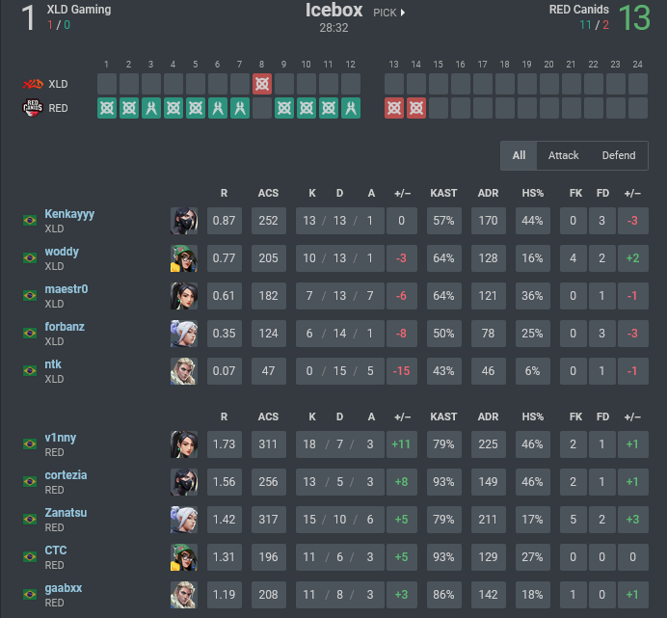Screen dimensions: 667x618
Task: Open Kenkayyy's player profile
Action: coord(69,214)
